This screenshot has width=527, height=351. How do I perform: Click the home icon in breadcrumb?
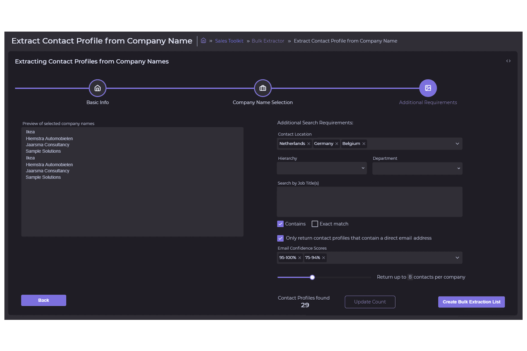pos(203,41)
